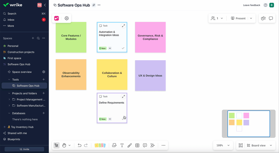
Task: Click the undo arrow in bottom toolbar
Action: (x=79, y=145)
